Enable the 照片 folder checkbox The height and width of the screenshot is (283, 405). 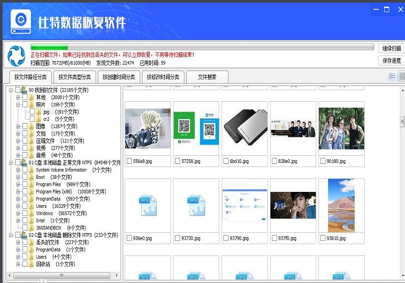click(25, 105)
